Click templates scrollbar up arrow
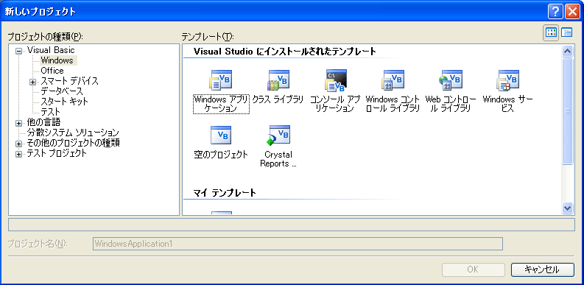Screen dimensions: 584x285 [567, 52]
